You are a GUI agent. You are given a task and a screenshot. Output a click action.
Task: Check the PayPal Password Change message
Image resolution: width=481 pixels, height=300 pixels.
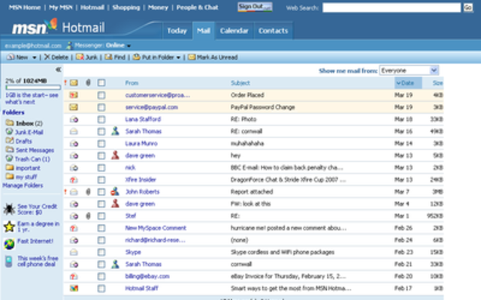(x=101, y=107)
